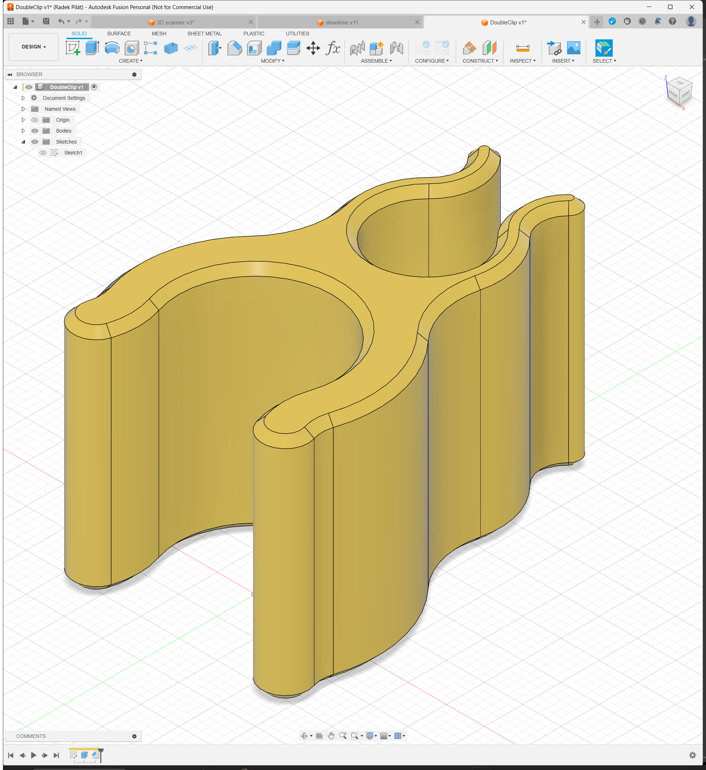Select the Measure tool
The width and height of the screenshot is (706, 770).
[523, 48]
